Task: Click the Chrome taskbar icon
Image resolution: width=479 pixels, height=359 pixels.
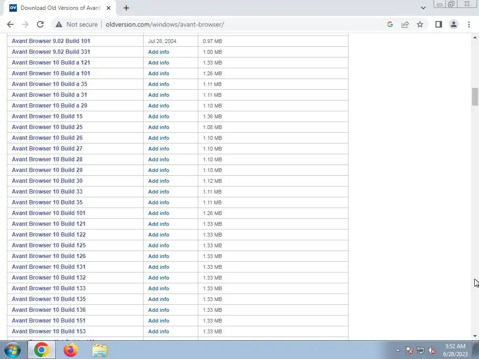Action: click(42, 350)
